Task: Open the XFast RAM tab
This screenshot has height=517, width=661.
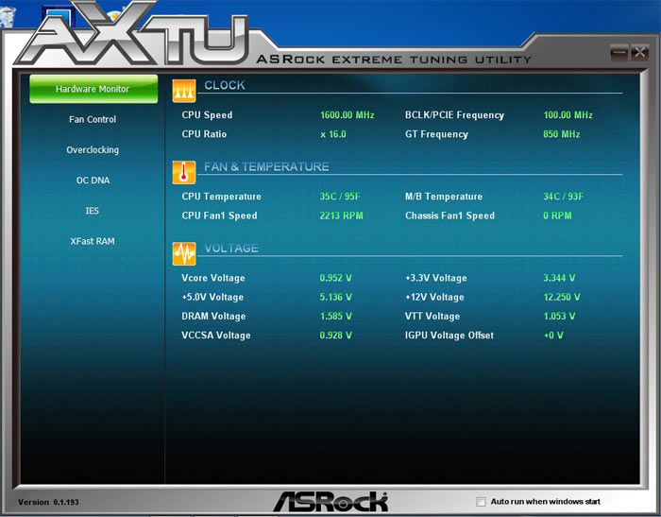Action: 93,241
